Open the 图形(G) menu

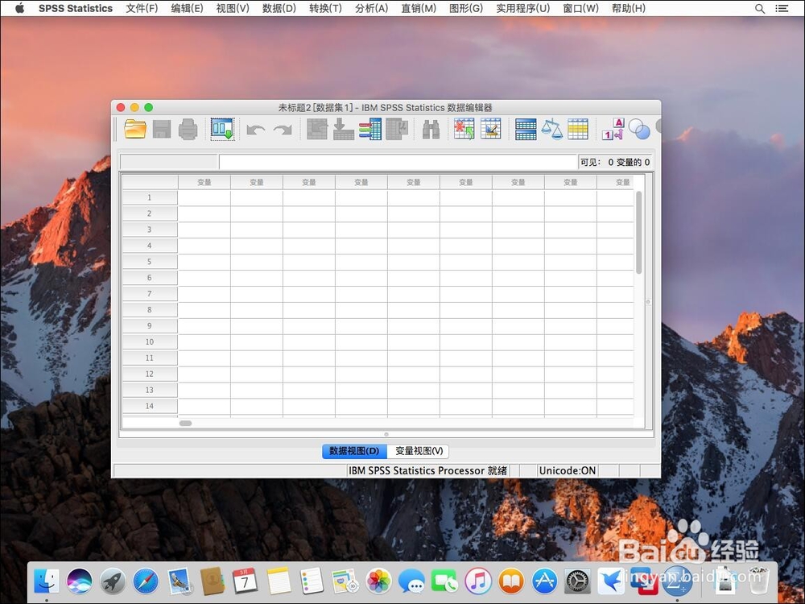[465, 8]
